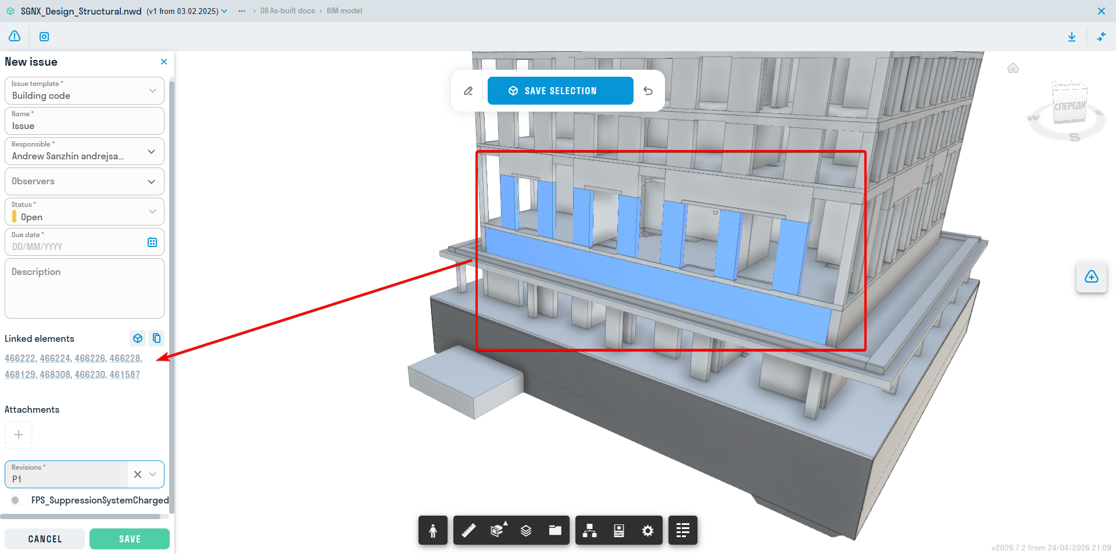The height and width of the screenshot is (554, 1116).
Task: Open the list panel icon
Action: pyautogui.click(x=683, y=530)
